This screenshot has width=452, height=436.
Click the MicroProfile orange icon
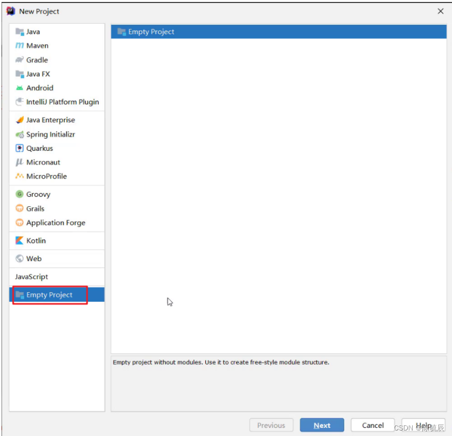point(20,176)
